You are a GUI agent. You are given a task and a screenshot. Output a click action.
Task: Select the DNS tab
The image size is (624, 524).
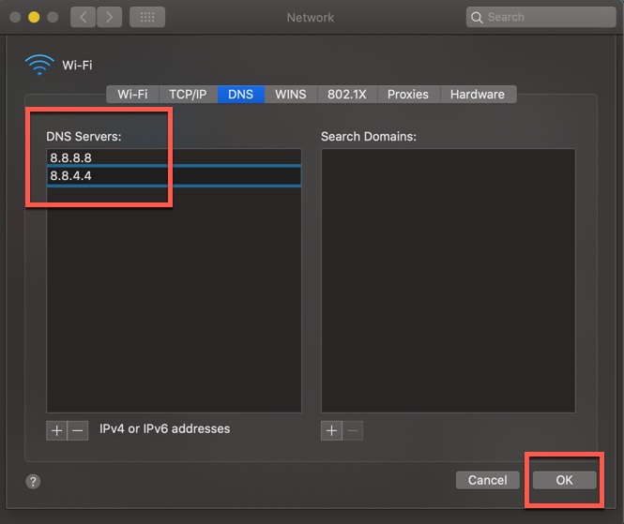tap(240, 95)
